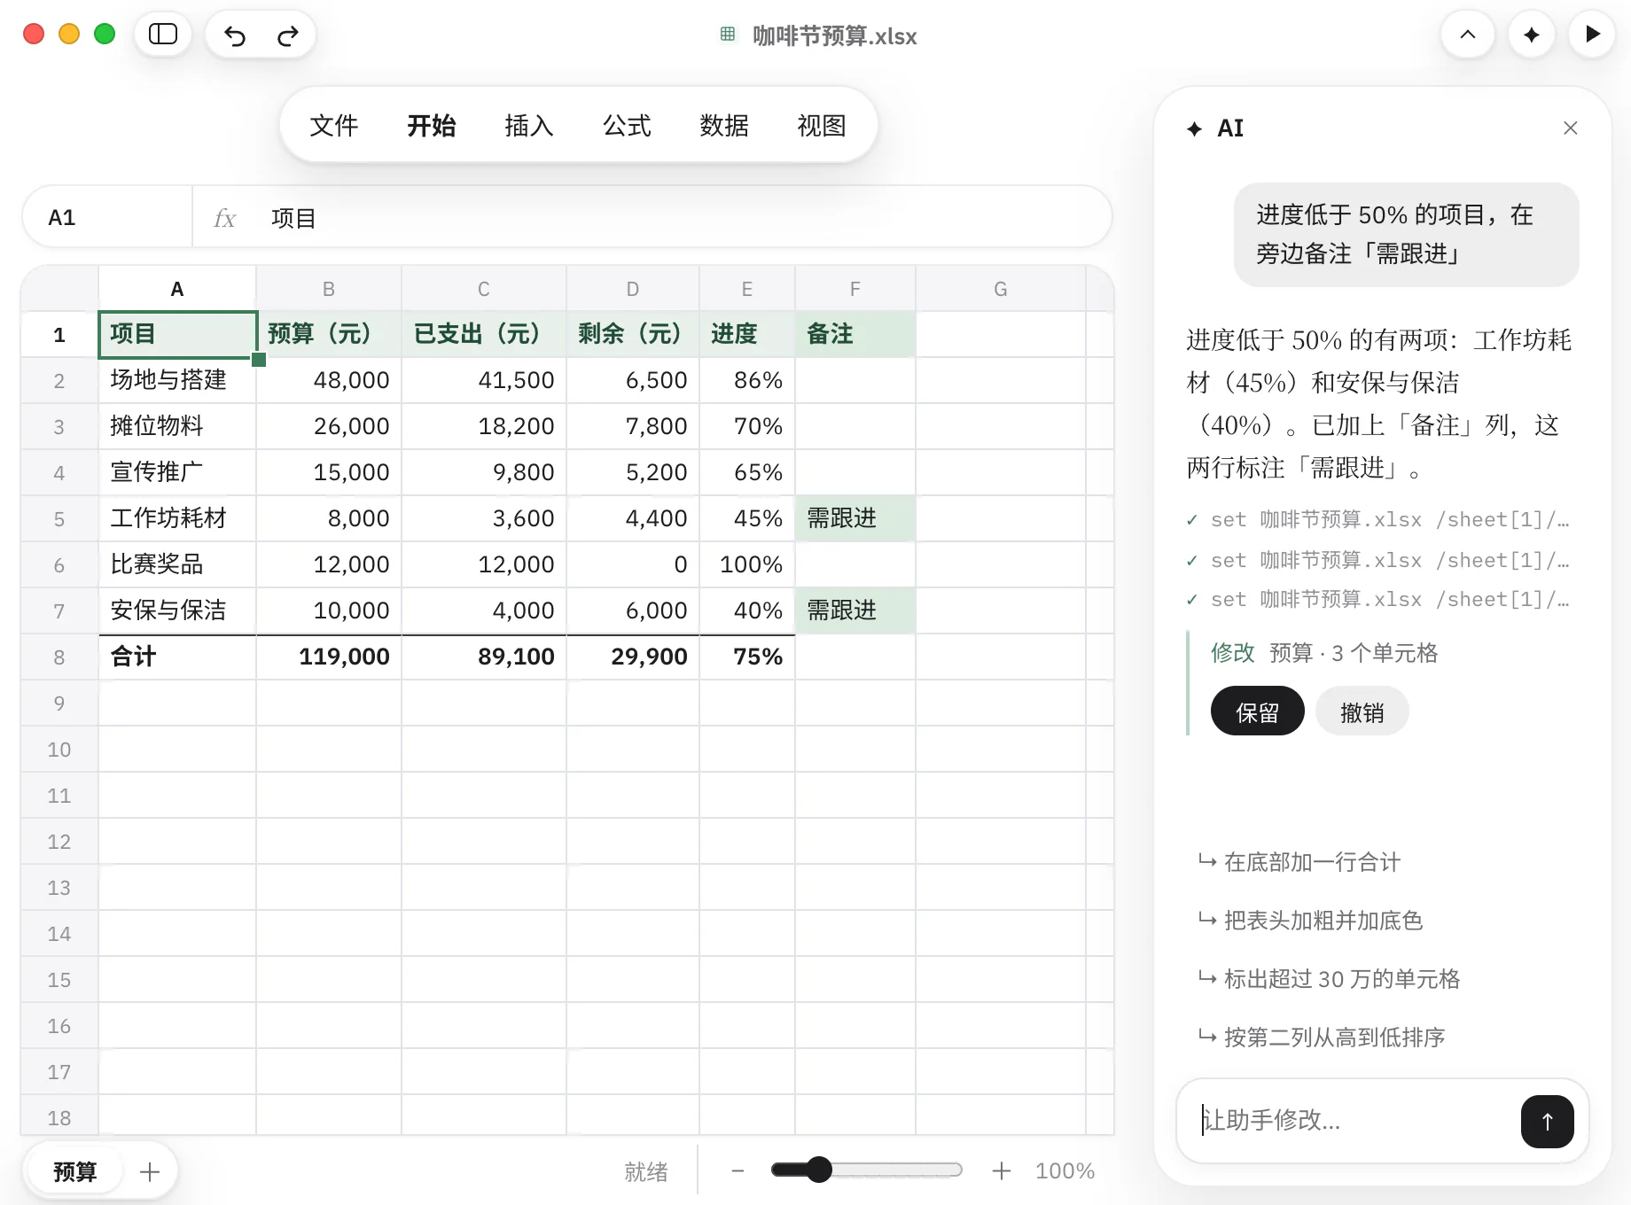Viewport: 1631px width, 1205px height.
Task: Click the formula bar showing 项目
Action: 652,218
